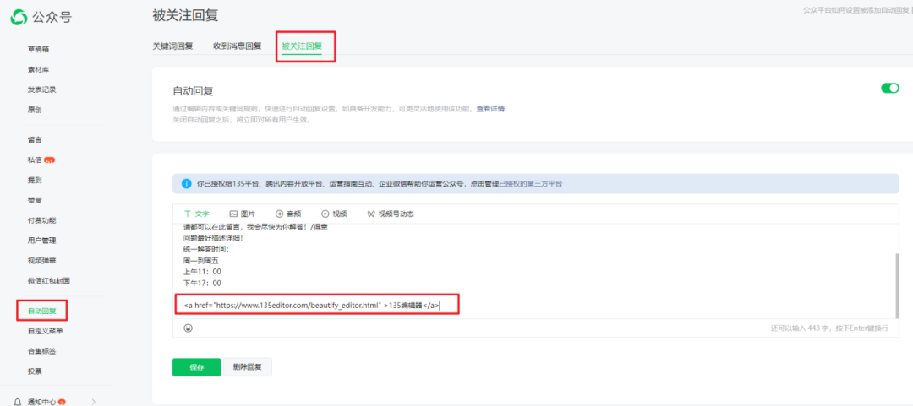Open 视频弹幕 in the sidebar
The height and width of the screenshot is (406, 913).
click(42, 261)
